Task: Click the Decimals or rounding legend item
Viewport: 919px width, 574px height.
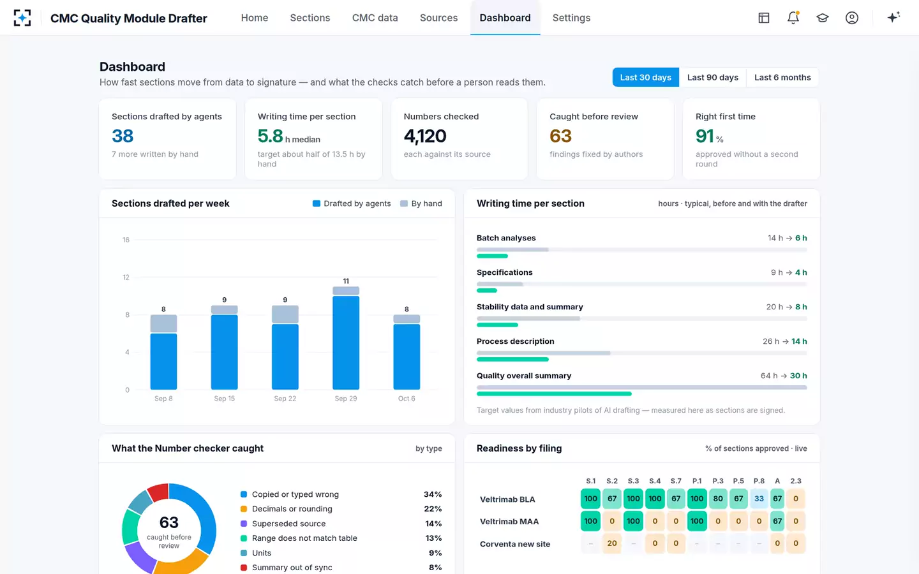Action: 341,509
